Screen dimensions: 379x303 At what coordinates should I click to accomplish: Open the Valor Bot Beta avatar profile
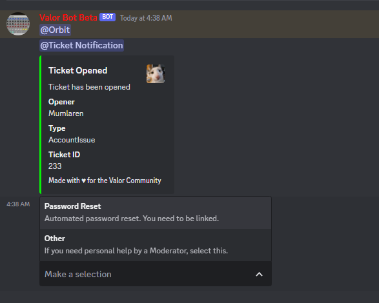coord(18,24)
